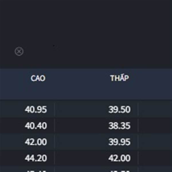
Task: Select the 42.00 value in THẤP column
Action: (x=119, y=158)
